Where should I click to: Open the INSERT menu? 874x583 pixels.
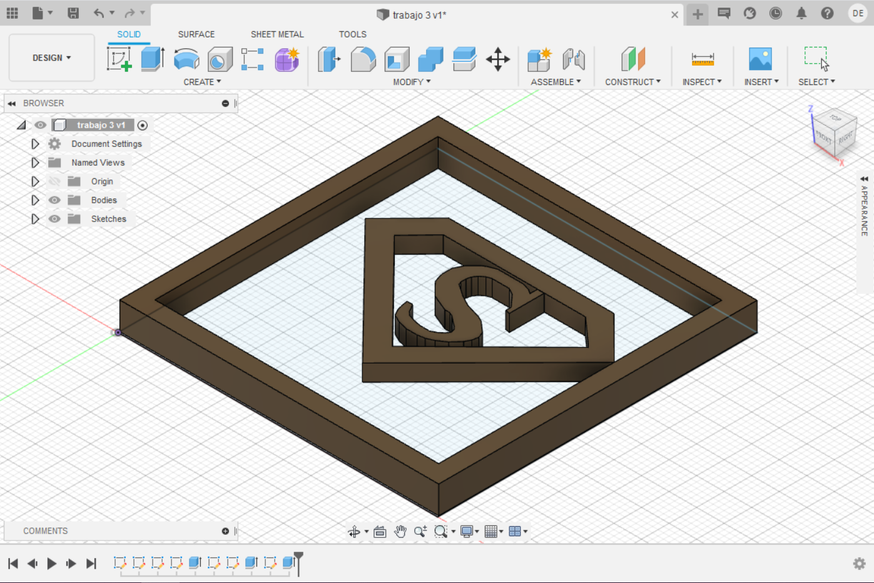click(761, 82)
